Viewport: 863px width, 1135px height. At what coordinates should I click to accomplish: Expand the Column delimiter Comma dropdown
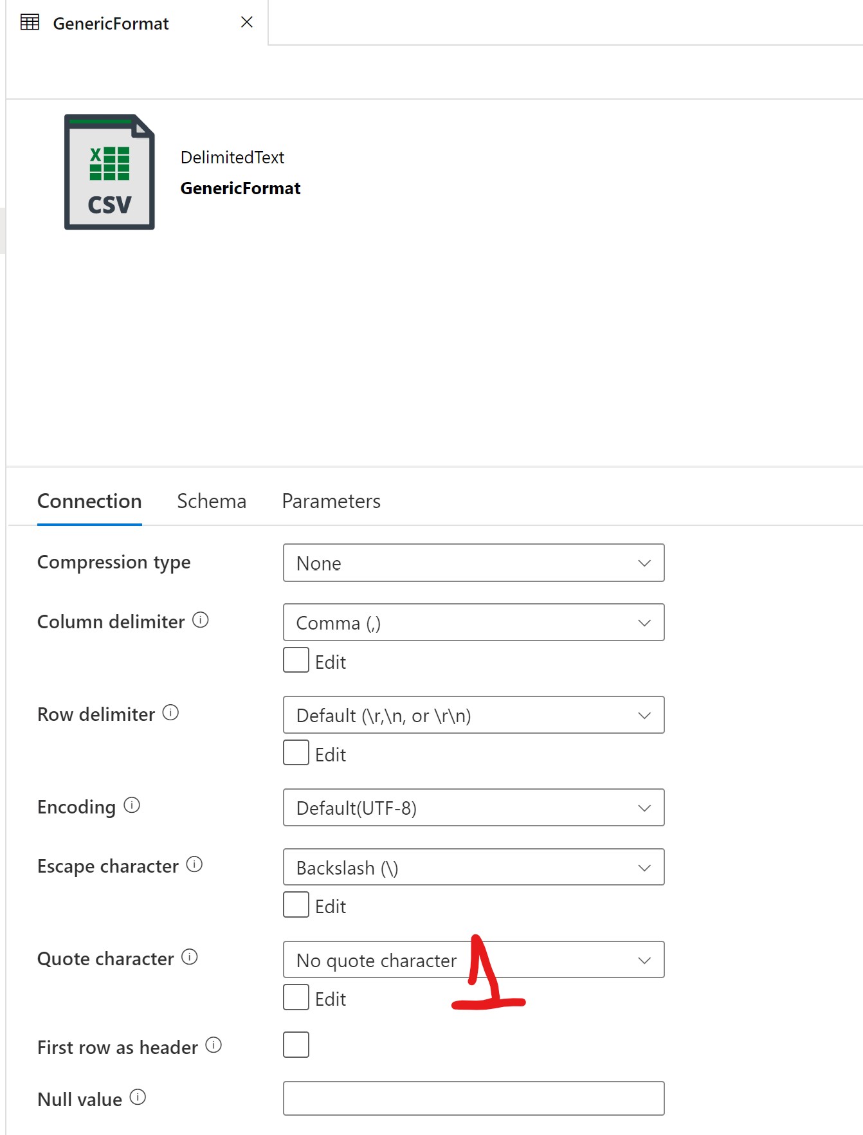point(473,622)
